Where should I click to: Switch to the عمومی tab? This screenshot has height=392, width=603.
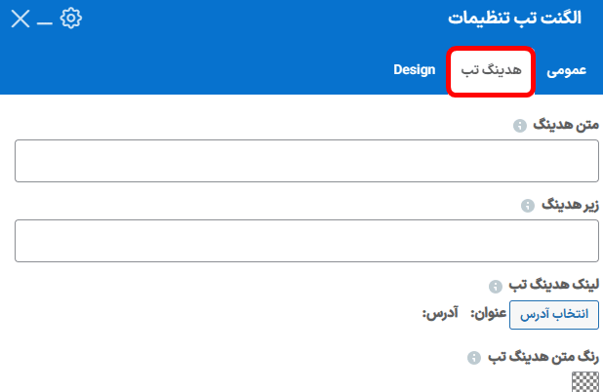pyautogui.click(x=567, y=70)
